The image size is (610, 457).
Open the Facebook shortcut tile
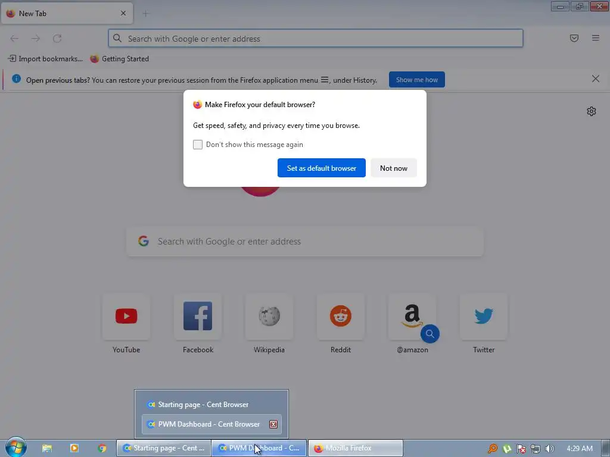coord(198,317)
